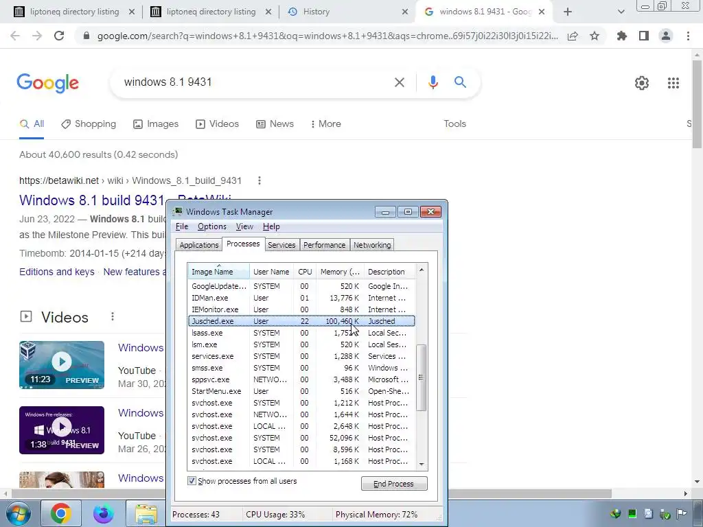Select Images search filter
The width and height of the screenshot is (703, 527).
(x=156, y=124)
